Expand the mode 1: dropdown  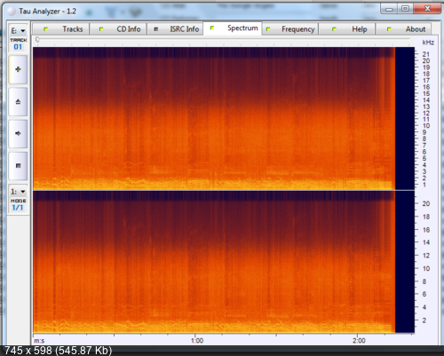tap(18, 192)
